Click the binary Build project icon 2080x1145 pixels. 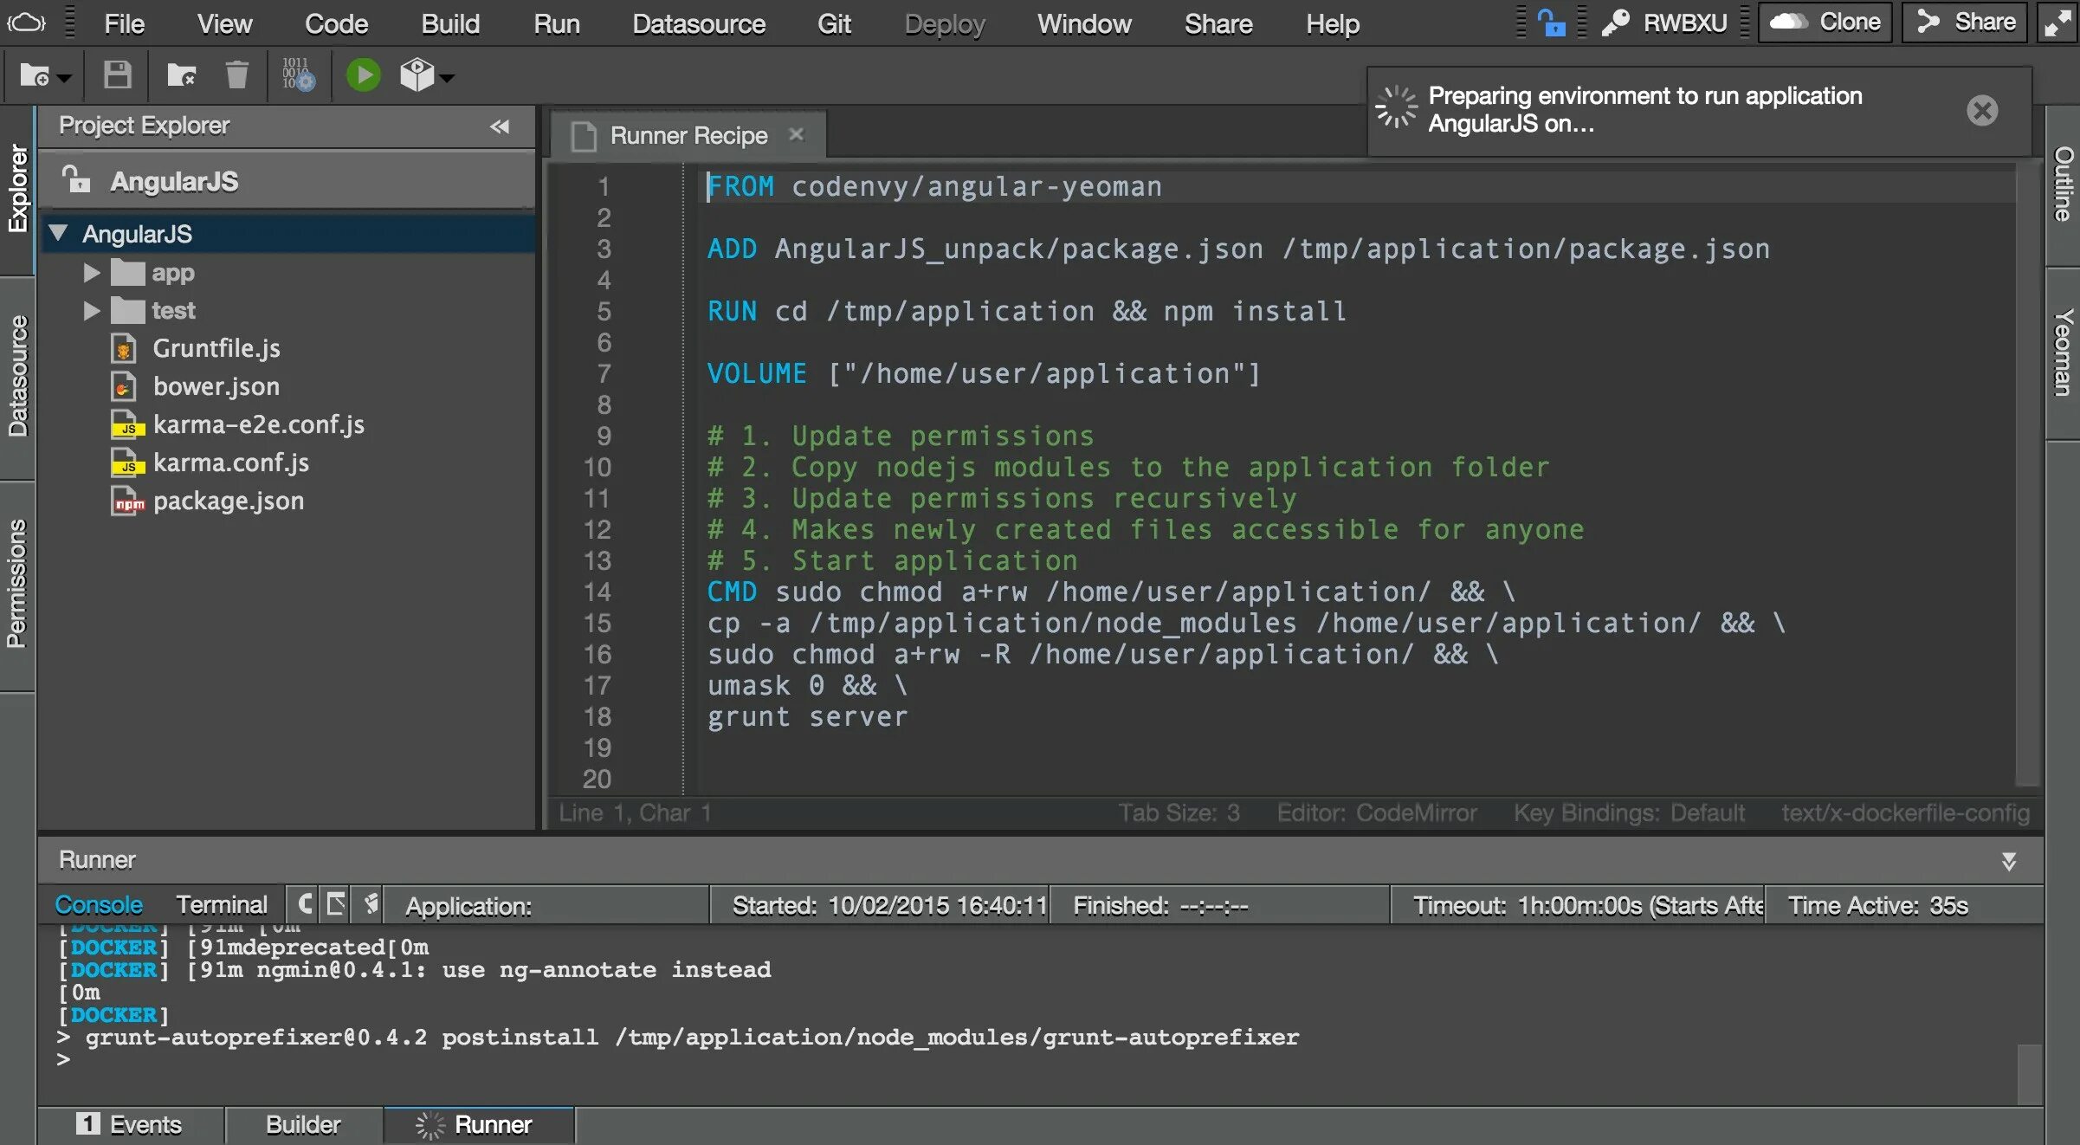point(298,75)
